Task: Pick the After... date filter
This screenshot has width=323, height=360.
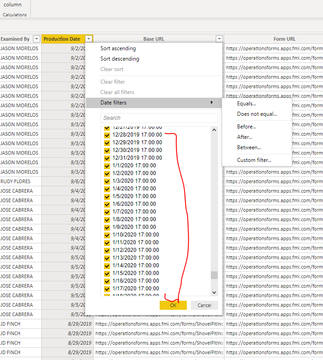Action: tap(245, 137)
